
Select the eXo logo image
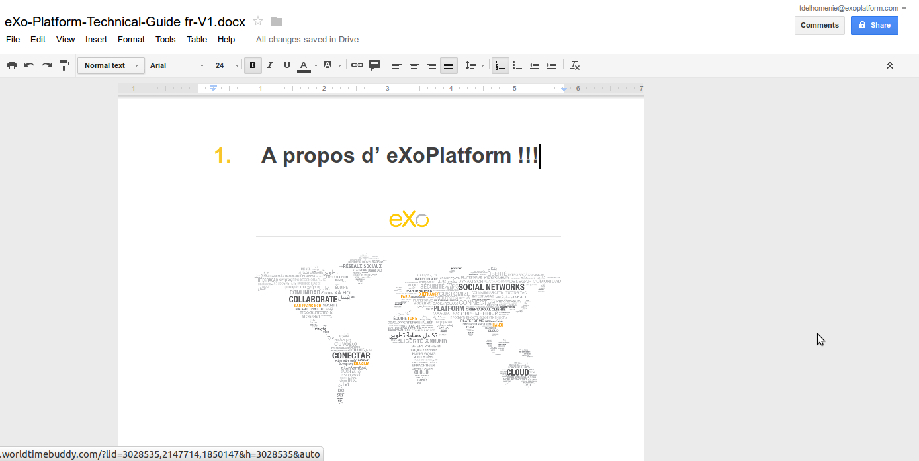tap(408, 219)
